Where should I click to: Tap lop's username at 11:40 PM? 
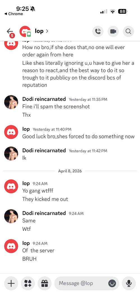pyautogui.click(x=26, y=129)
